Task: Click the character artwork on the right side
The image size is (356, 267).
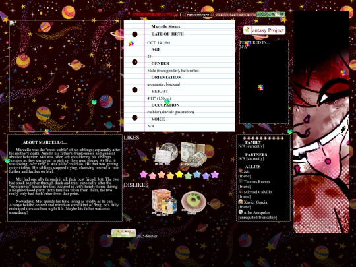Action: [x=321, y=122]
